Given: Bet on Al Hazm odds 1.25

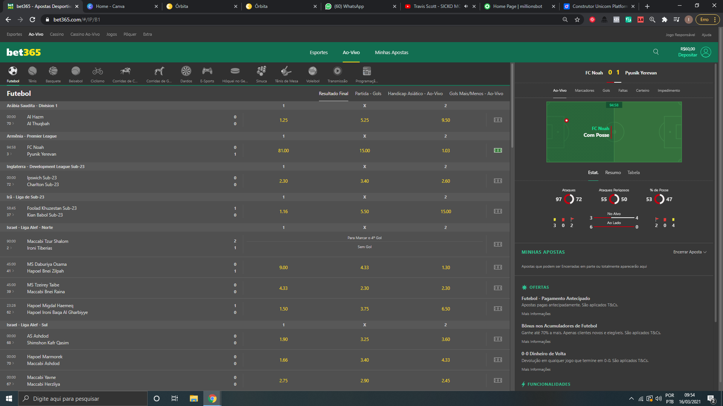Looking at the screenshot, I should point(284,120).
